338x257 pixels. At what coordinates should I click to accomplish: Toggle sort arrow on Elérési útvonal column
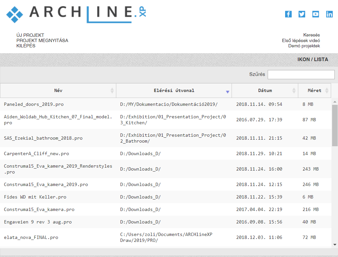(227, 92)
